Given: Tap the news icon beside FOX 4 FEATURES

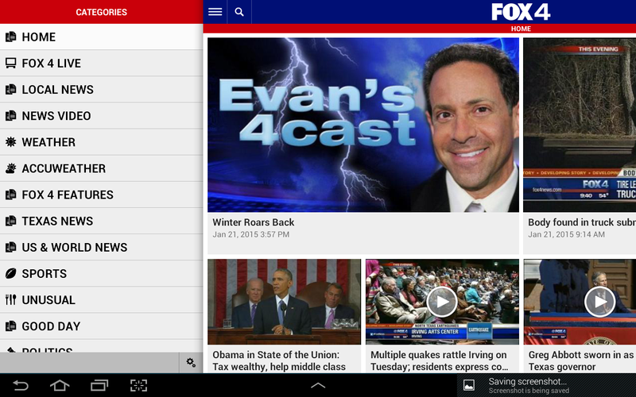Looking at the screenshot, I should click(11, 195).
